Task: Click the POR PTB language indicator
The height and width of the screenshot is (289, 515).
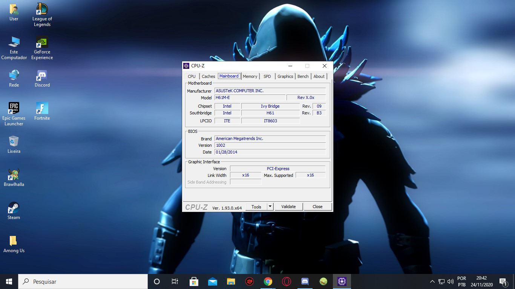Action: point(461,281)
